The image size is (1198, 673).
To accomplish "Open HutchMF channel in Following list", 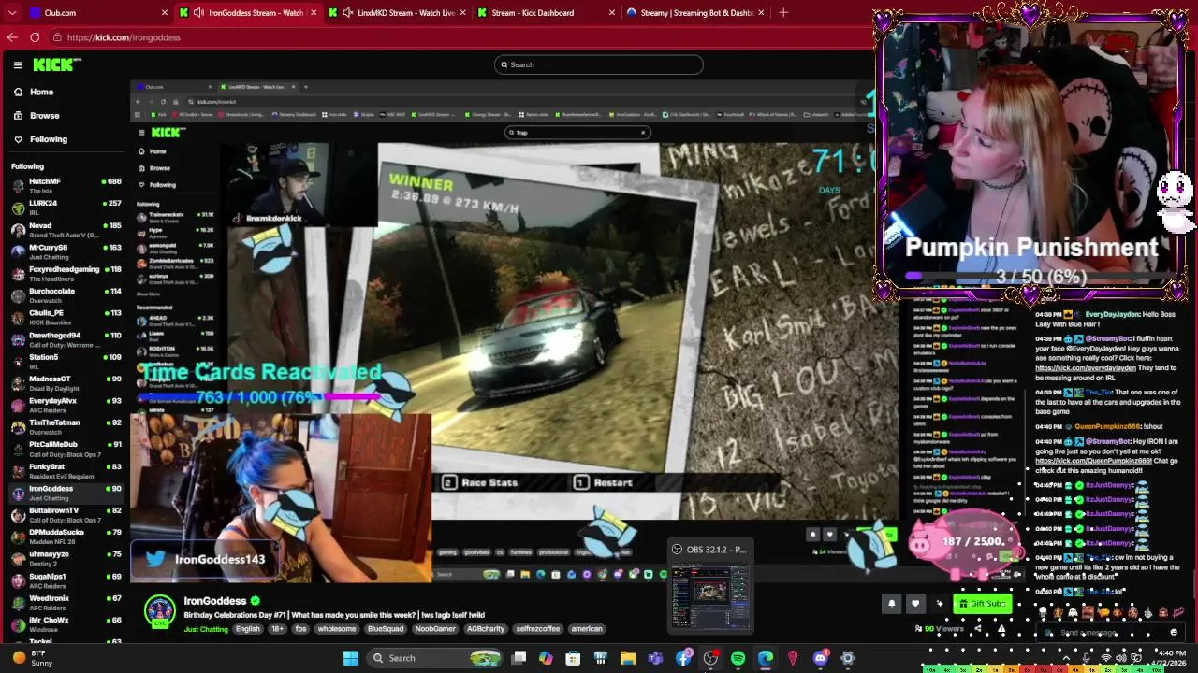I will 66,185.
